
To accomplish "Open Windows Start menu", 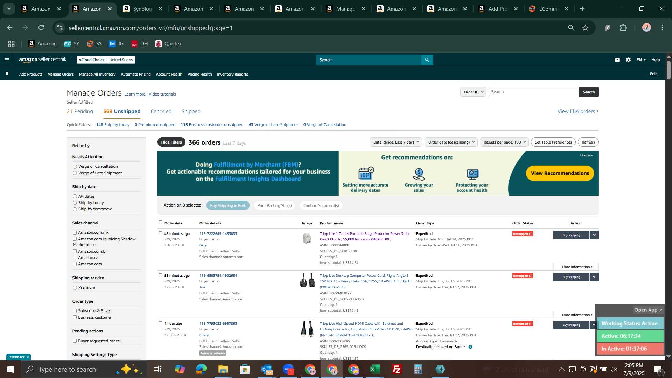I will 10,369.
